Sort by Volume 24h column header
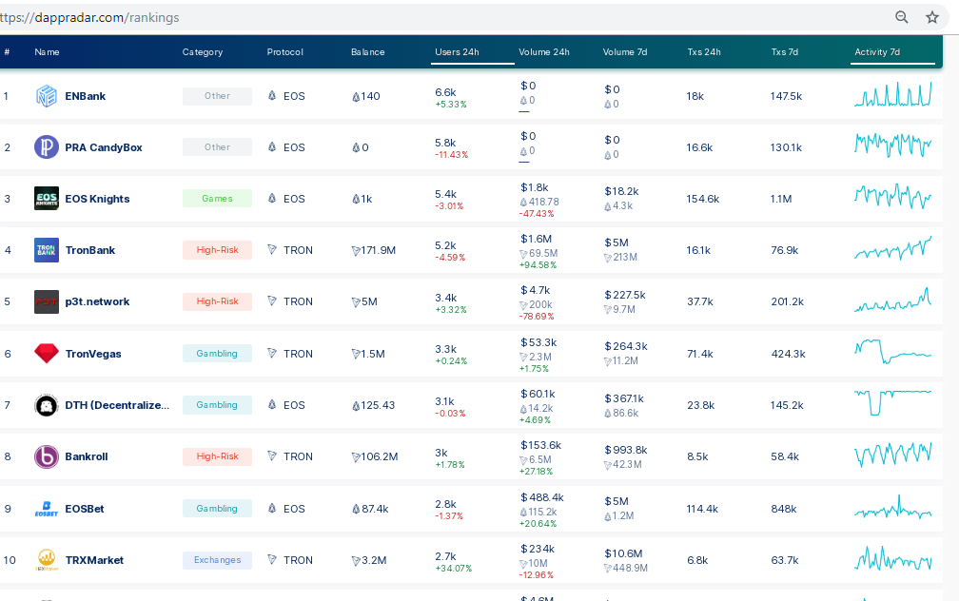The width and height of the screenshot is (959, 601). tap(544, 52)
